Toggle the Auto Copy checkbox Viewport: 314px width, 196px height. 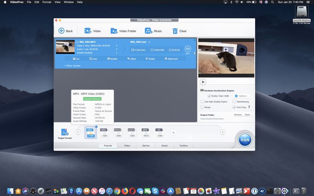coord(234,107)
